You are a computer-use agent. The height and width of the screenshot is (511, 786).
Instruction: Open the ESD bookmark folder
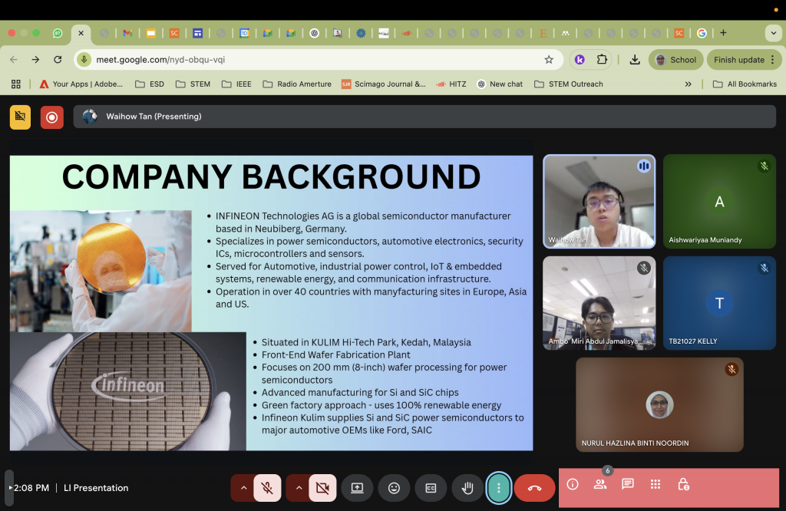tap(150, 84)
